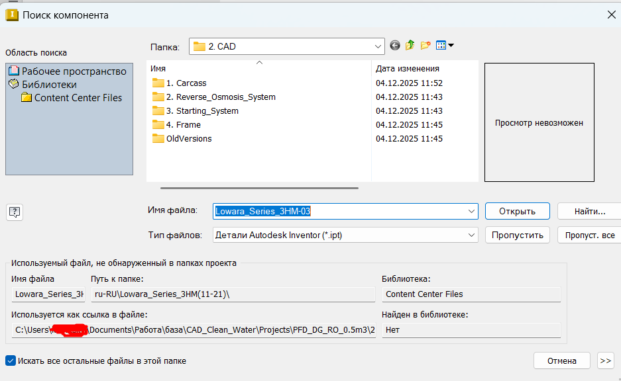
Task: Toggle Искать все остальные файлы checkbox
Action: click(11, 361)
